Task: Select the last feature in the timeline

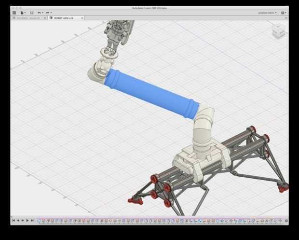Action: click(280, 221)
